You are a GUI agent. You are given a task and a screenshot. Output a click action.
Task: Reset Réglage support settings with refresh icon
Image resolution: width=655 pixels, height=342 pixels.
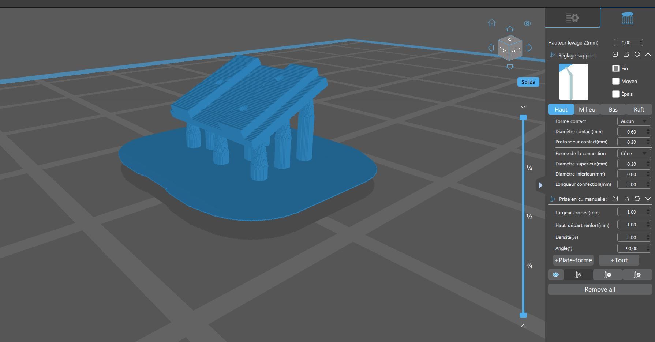pos(637,54)
